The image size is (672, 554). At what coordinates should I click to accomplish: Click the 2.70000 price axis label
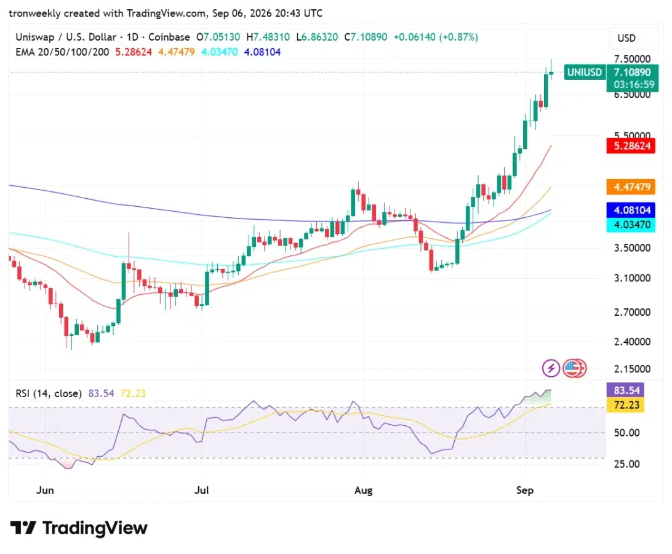pyautogui.click(x=632, y=312)
